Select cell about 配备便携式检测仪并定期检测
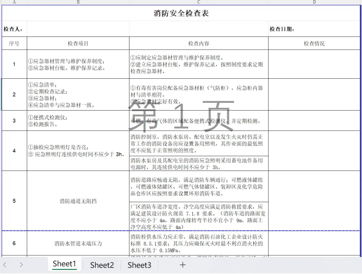 199,120
